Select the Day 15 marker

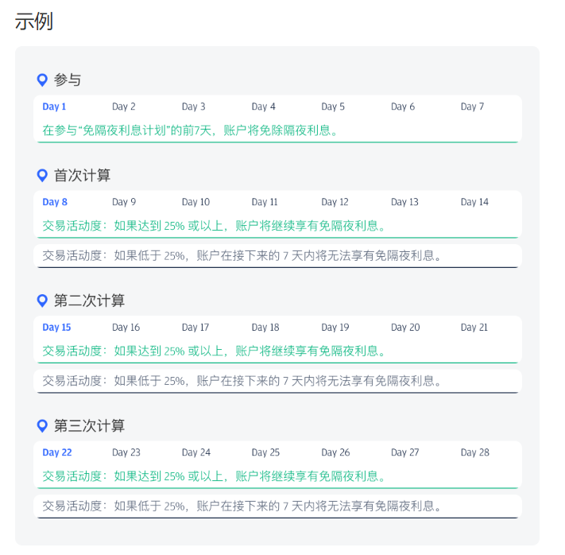click(56, 328)
